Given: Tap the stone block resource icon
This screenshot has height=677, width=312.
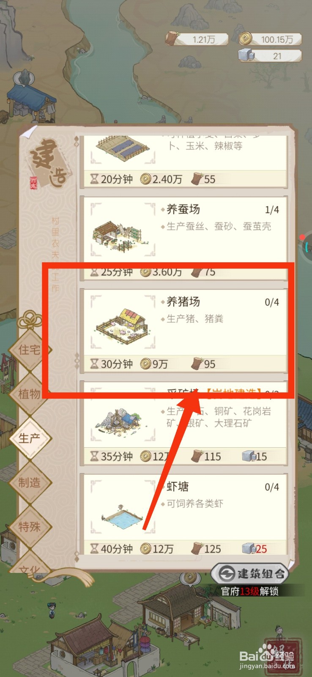Looking at the screenshot, I should coord(246,55).
